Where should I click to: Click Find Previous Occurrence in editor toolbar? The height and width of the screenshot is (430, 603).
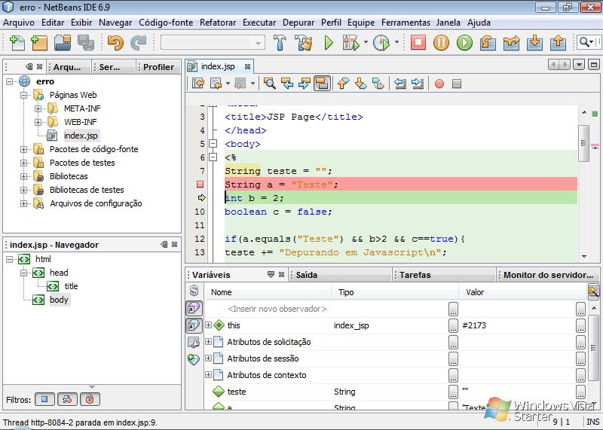coord(287,83)
